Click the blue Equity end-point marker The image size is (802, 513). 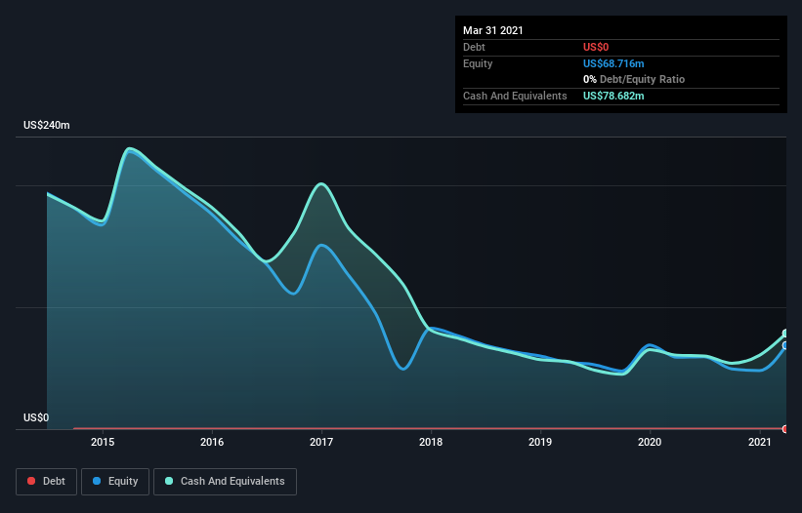tap(785, 345)
